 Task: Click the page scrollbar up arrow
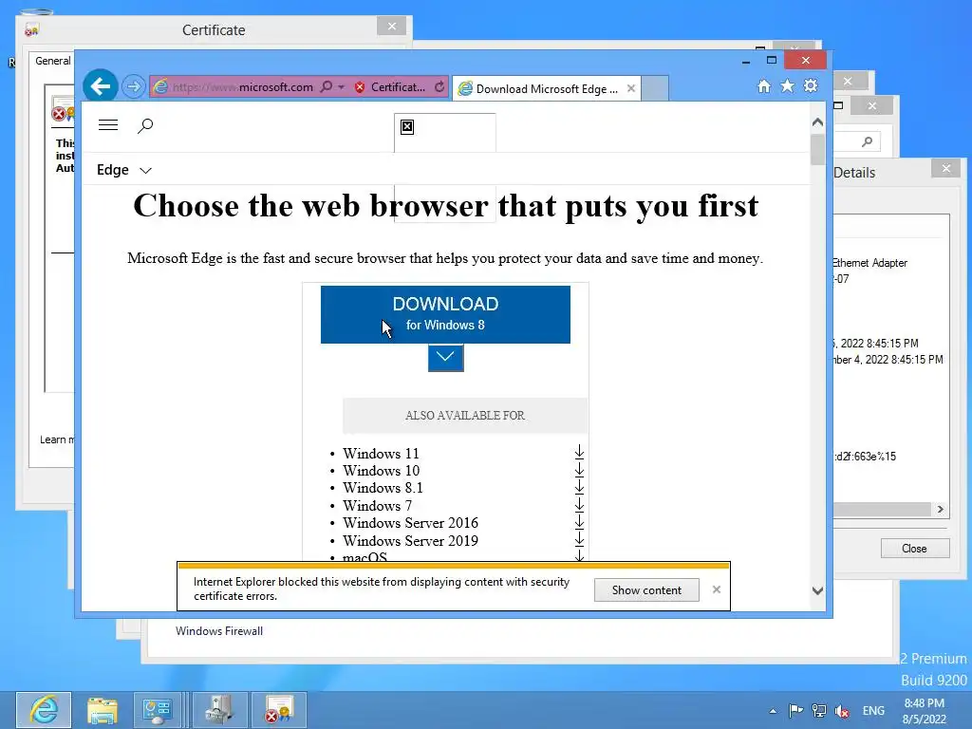(x=817, y=122)
